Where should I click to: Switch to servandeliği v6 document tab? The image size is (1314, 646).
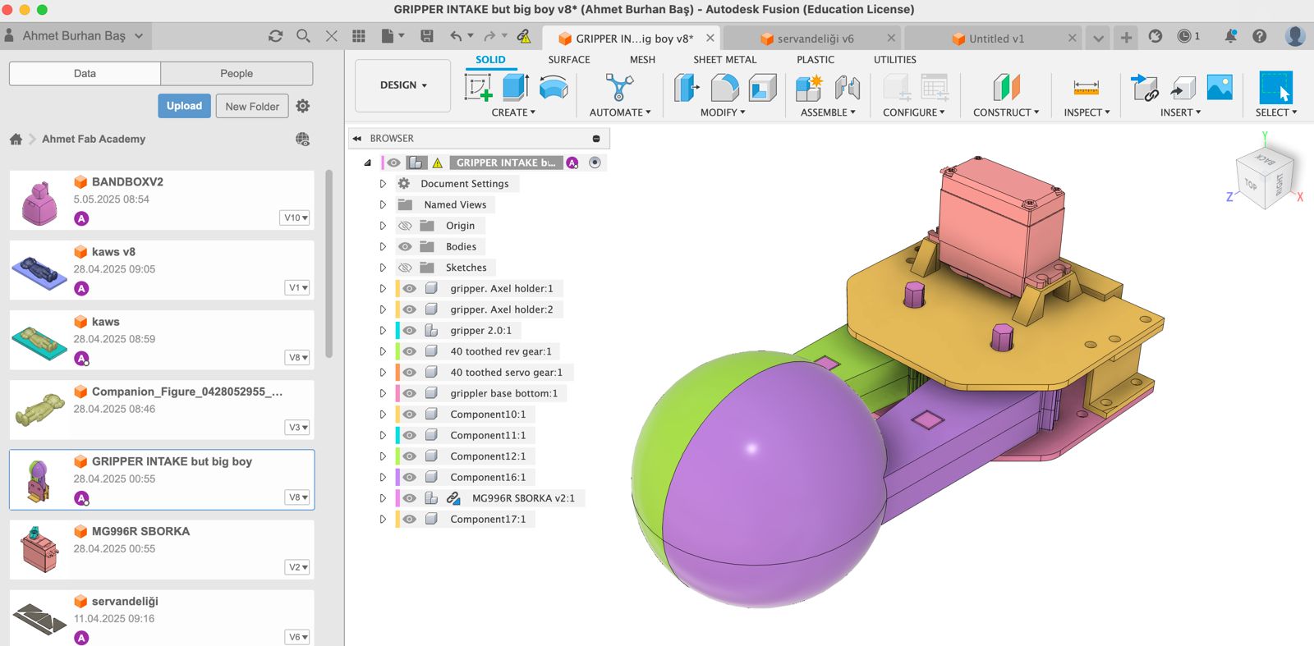coord(816,39)
